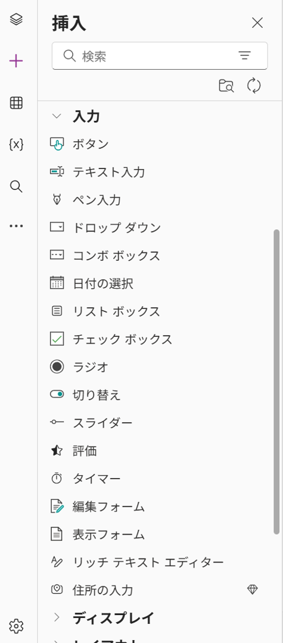The image size is (283, 643).
Task: Expand the ディスプレイ section
Action: click(113, 617)
